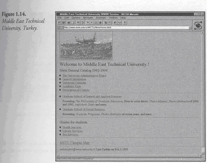This screenshot has height=163, width=207.
Task: Click the Home page toolbar icon
Action: (x=100, y=23)
